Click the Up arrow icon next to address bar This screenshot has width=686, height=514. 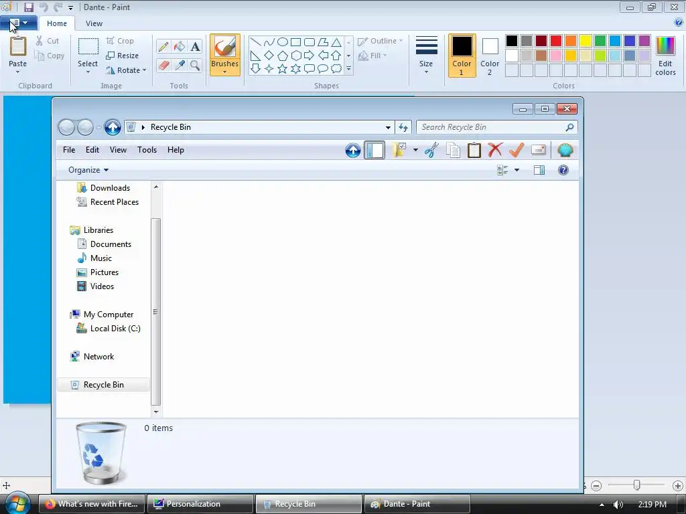(113, 127)
